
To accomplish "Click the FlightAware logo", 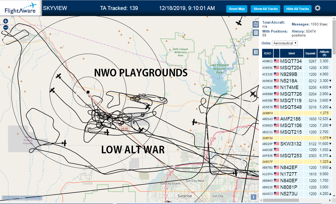I will point(21,8).
